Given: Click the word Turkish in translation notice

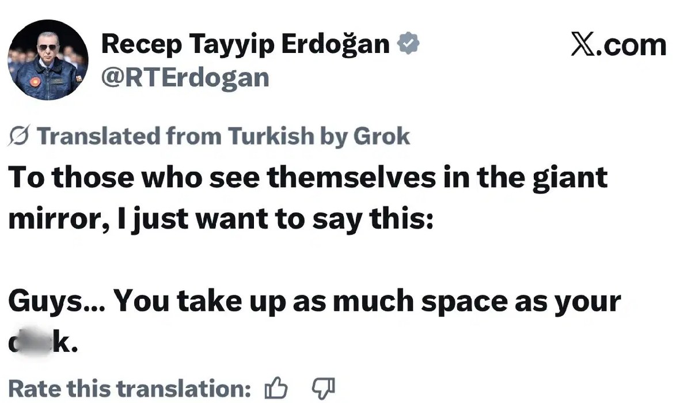Looking at the screenshot, I should coord(271,137).
